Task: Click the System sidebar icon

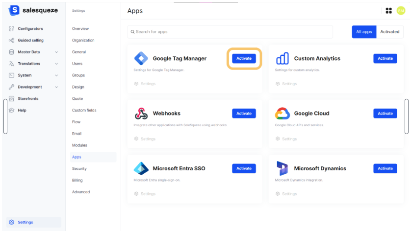Action: coord(12,75)
